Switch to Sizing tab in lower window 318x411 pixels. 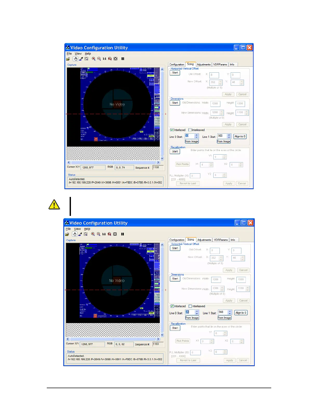190,240
